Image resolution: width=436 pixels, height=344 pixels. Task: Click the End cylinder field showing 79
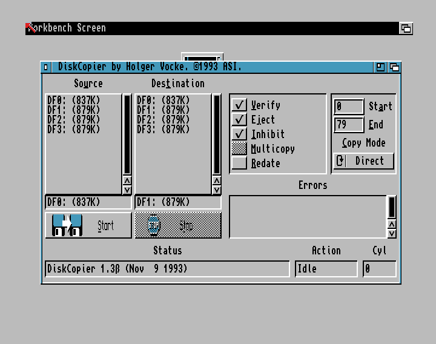tap(349, 125)
